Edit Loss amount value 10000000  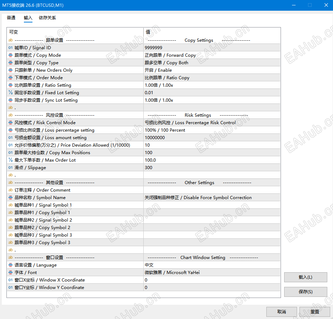click(x=212, y=137)
